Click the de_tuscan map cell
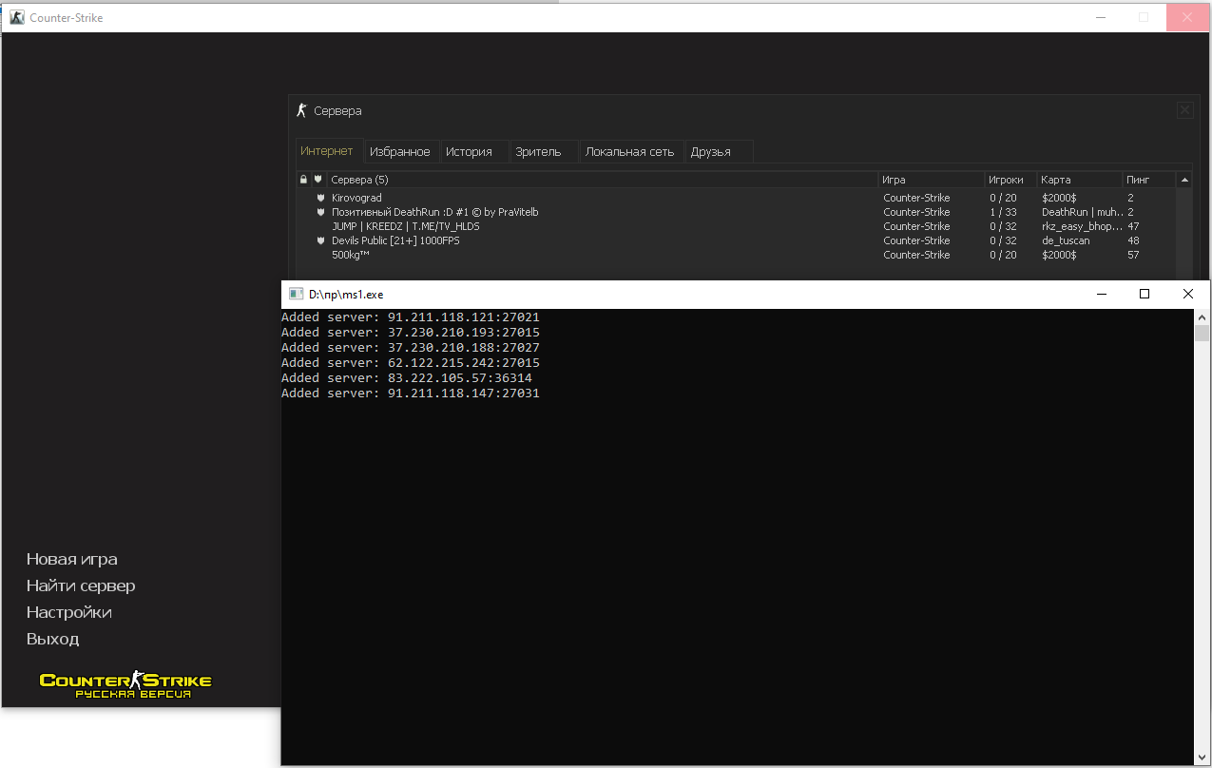This screenshot has height=768, width=1212. 1066,240
